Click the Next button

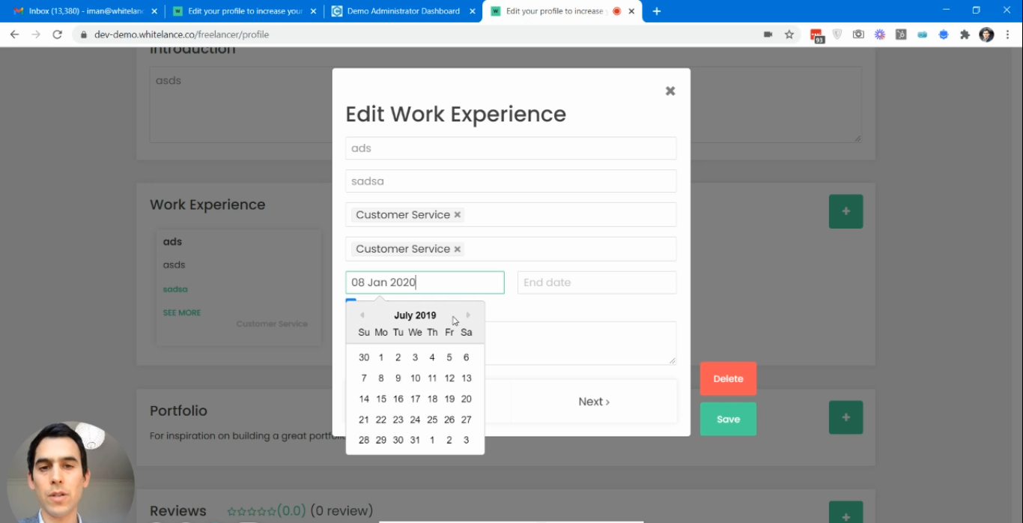[x=594, y=402]
